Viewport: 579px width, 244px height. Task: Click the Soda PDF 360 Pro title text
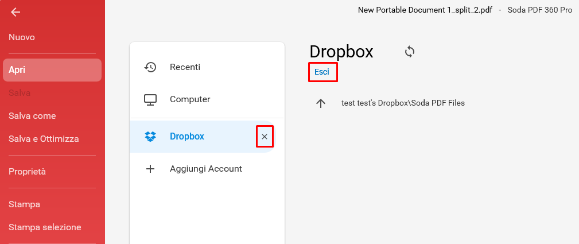coord(539,10)
